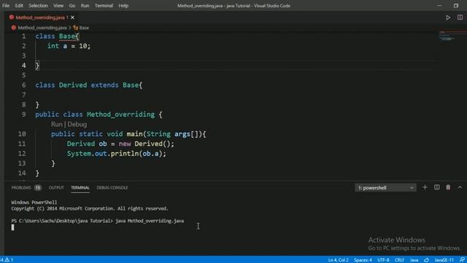Open the Selection menu
This screenshot has height=263, width=467.
(38, 6)
